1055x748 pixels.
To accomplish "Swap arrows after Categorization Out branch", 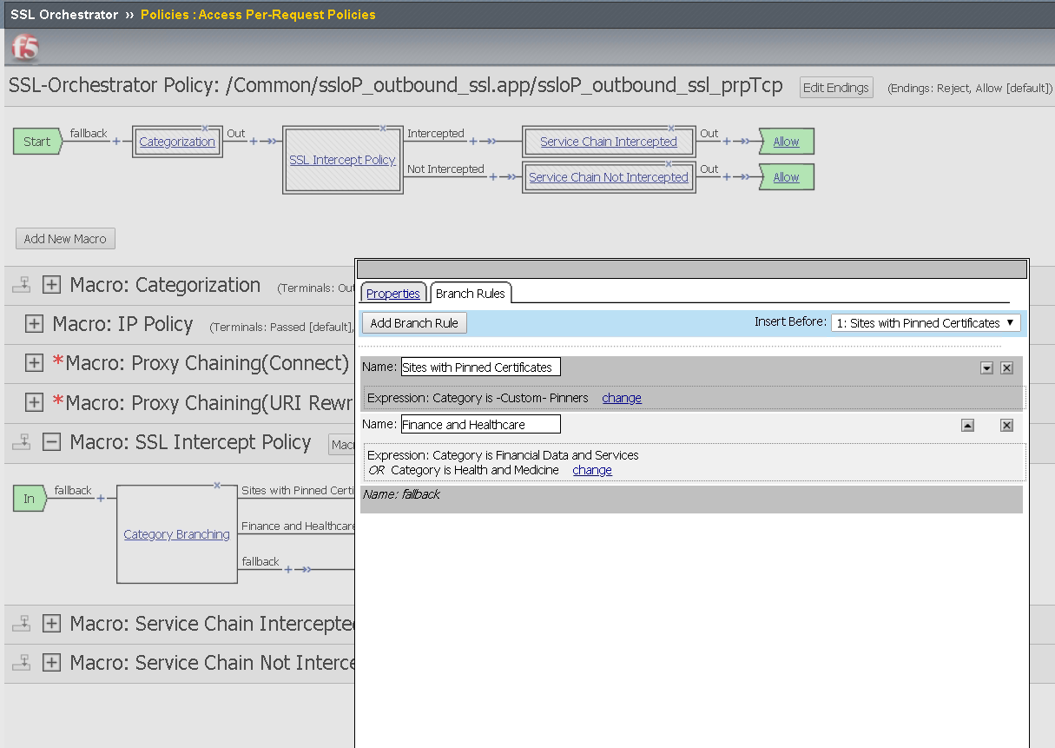I will (x=271, y=141).
